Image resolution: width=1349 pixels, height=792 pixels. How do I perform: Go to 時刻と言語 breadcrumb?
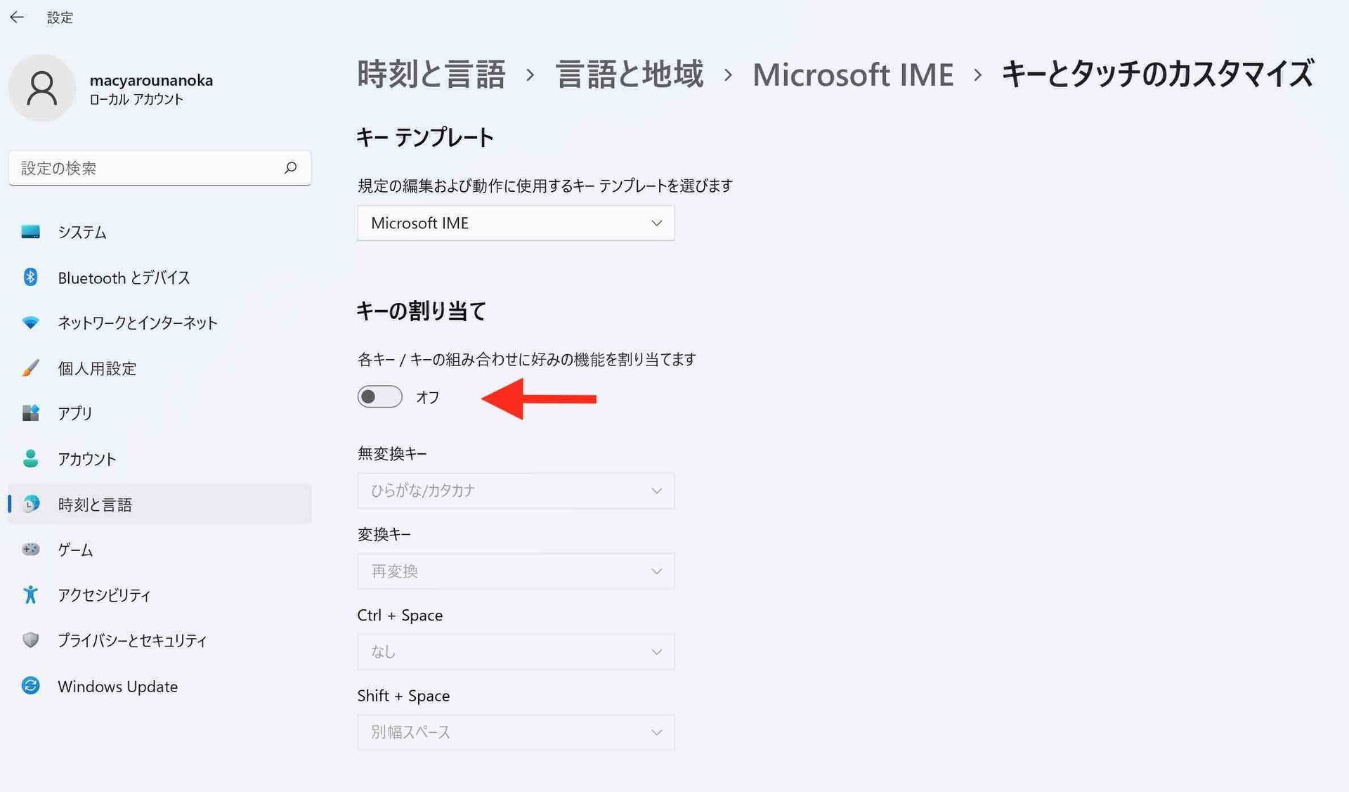click(431, 74)
